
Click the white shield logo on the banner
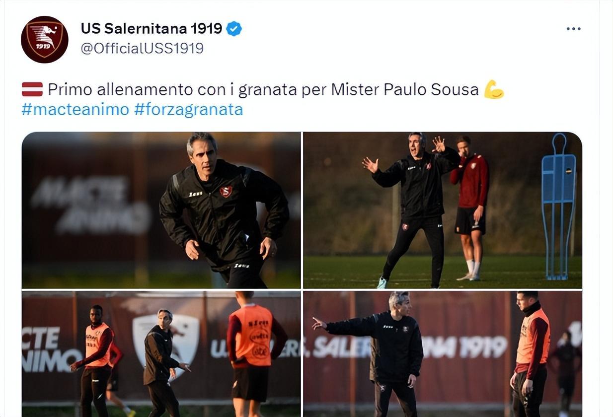166,342
